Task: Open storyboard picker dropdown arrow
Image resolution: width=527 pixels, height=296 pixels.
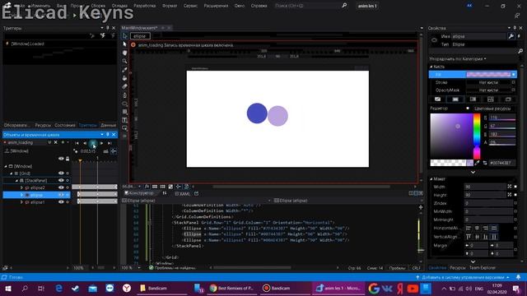Action: pos(49,142)
